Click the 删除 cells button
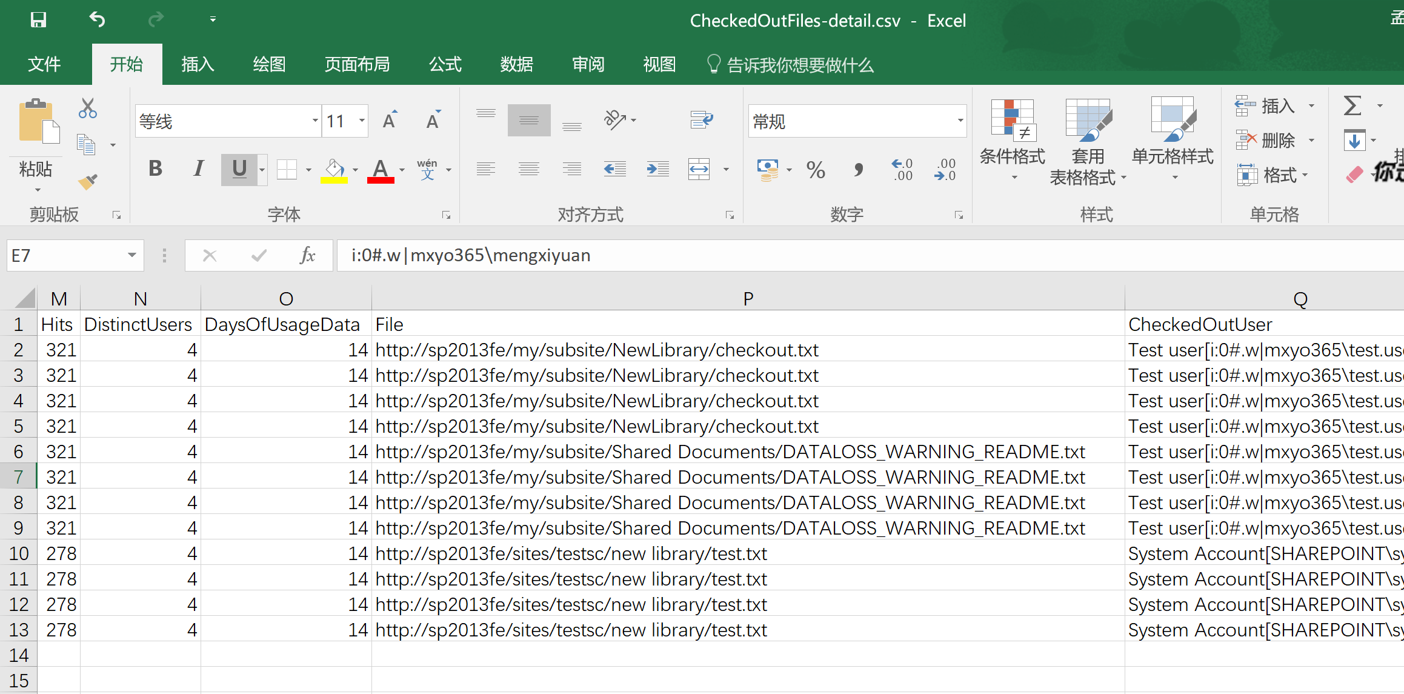This screenshot has width=1404, height=694. [1265, 141]
